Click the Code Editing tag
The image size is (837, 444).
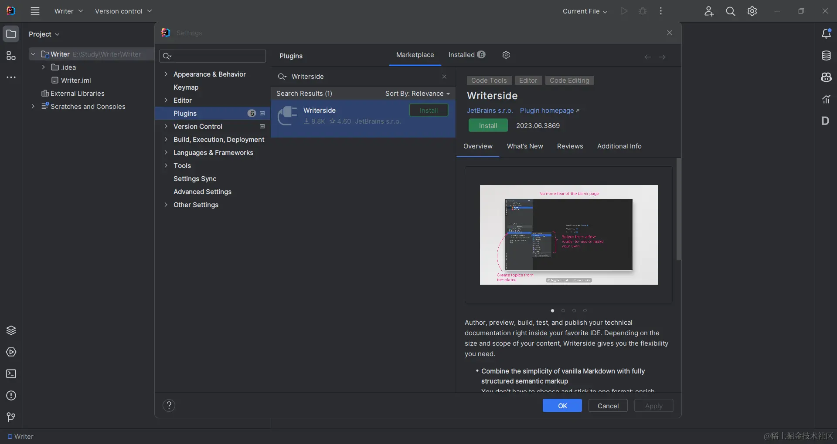point(569,81)
